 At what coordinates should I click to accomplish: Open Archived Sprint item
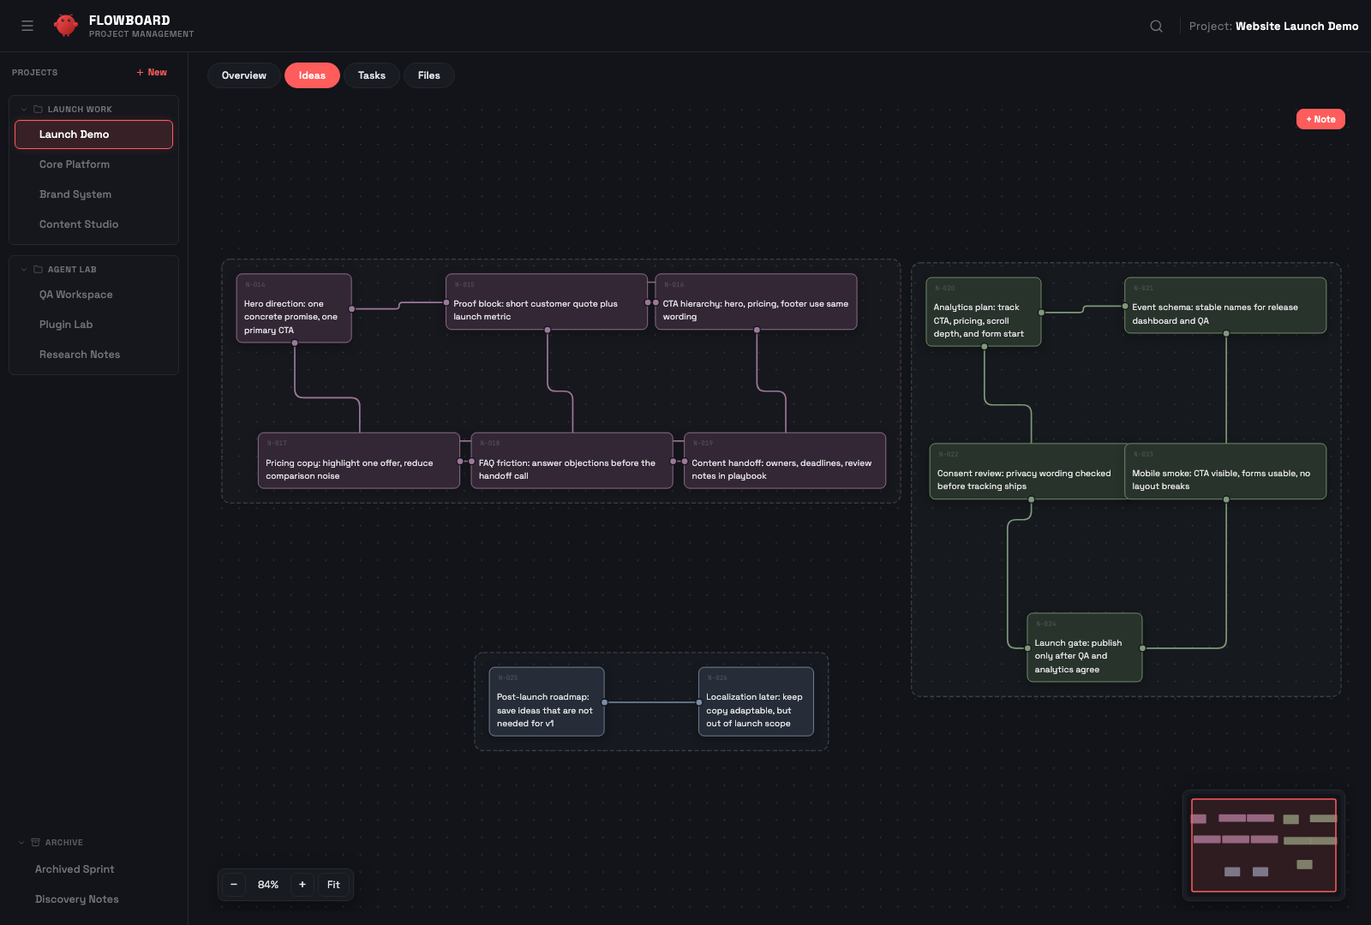tap(93, 869)
